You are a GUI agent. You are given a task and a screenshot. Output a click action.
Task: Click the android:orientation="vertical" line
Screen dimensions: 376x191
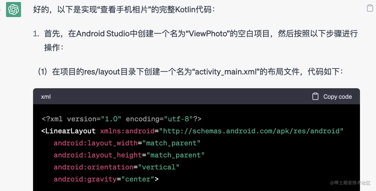[x=117, y=167]
